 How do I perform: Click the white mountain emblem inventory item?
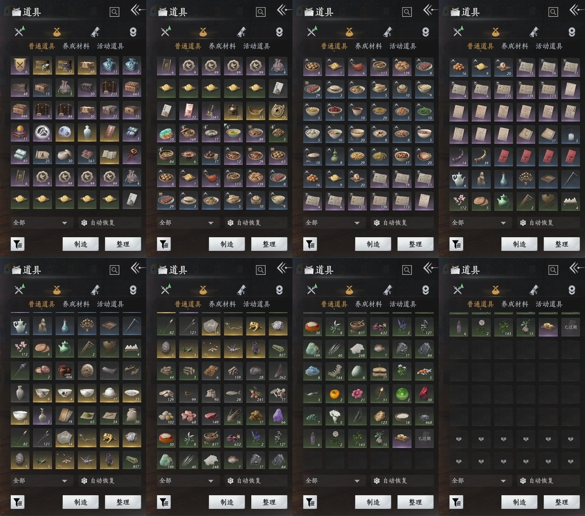[x=42, y=133]
